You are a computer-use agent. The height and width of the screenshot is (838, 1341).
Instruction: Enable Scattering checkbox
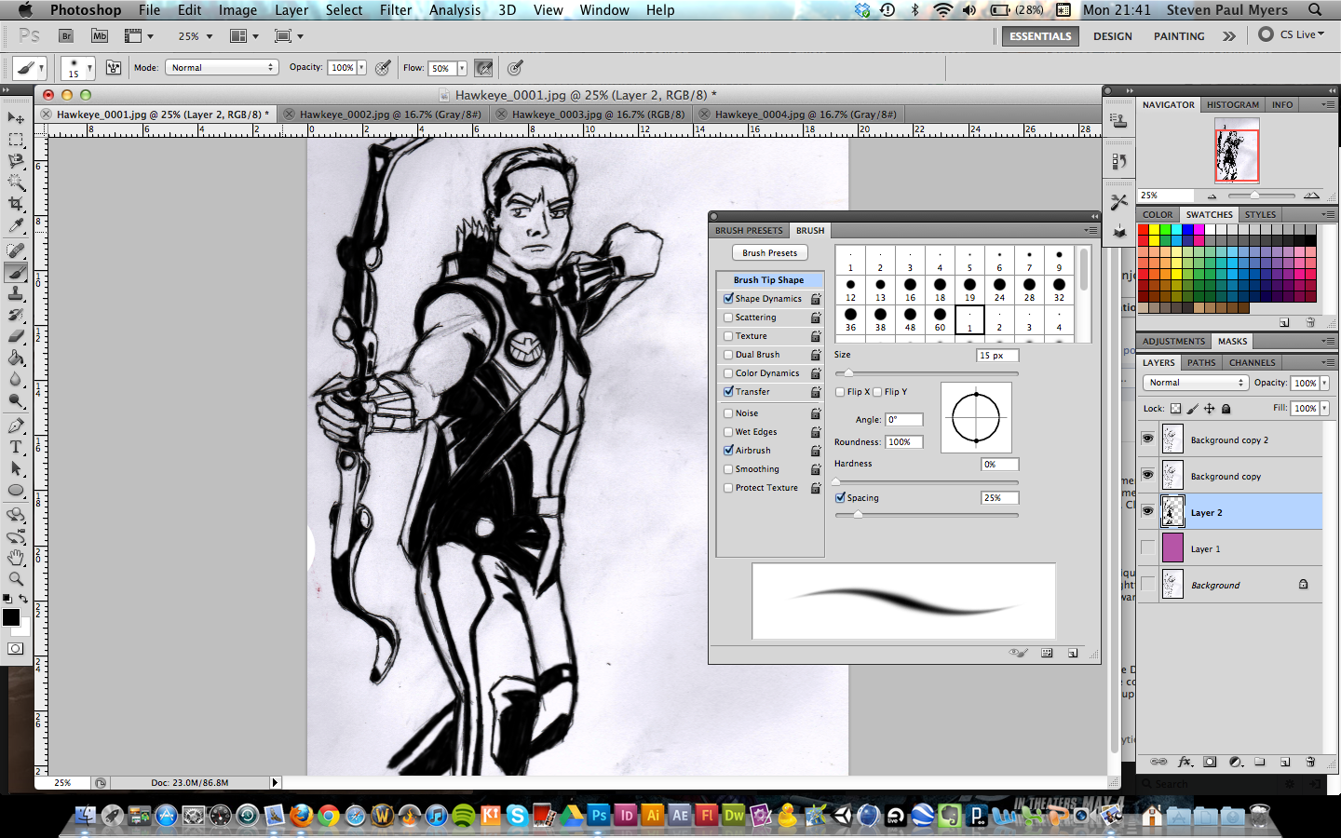coord(728,318)
